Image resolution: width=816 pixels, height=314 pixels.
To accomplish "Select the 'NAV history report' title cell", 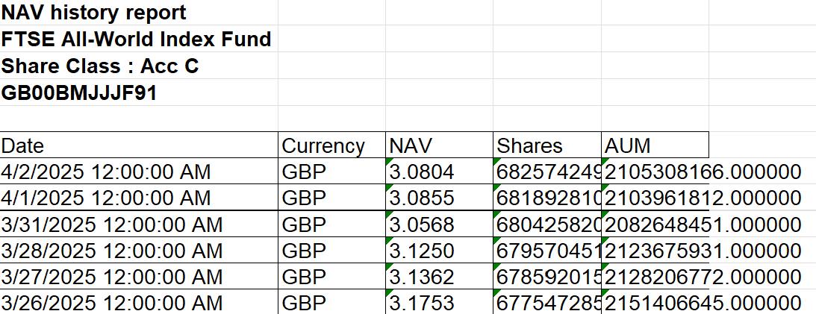I will (139, 13).
